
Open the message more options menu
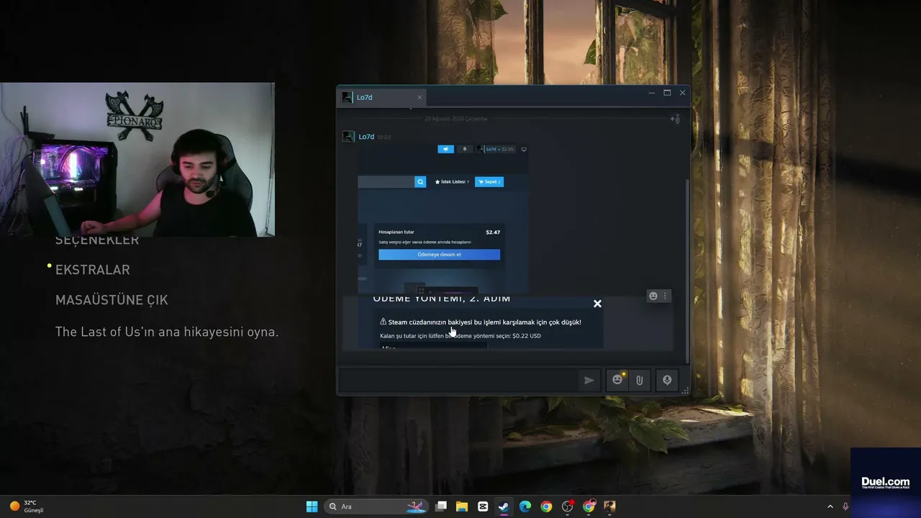(665, 296)
